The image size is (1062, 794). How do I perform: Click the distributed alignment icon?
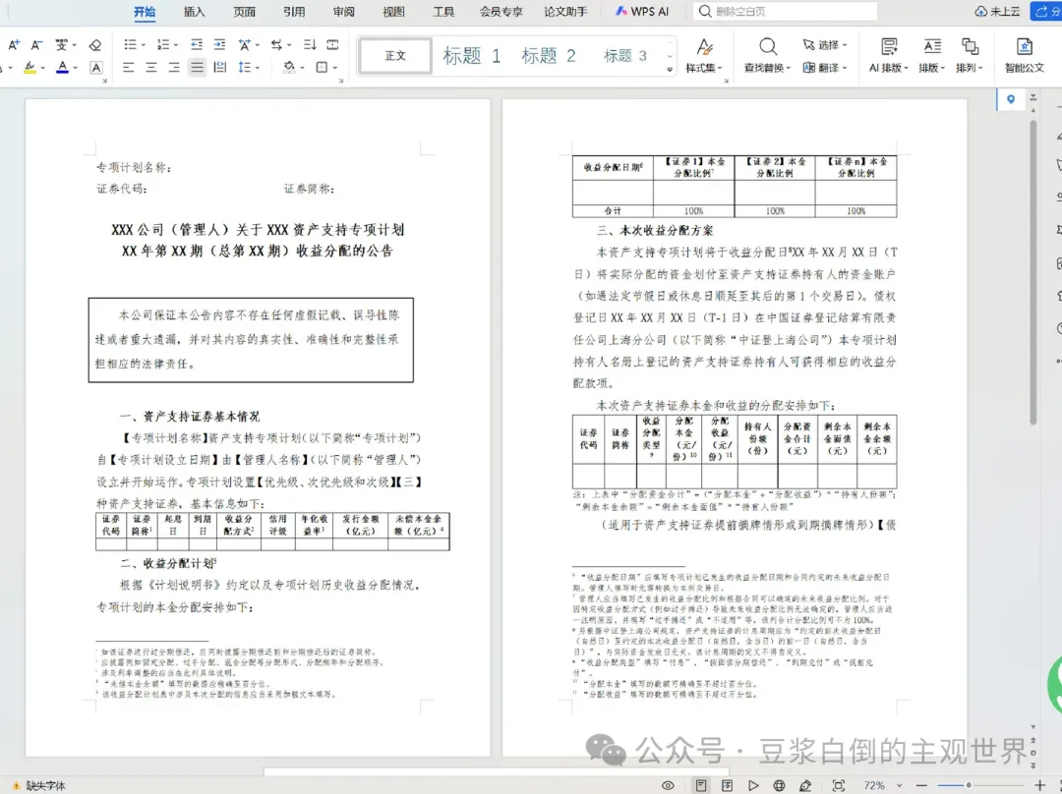[219, 67]
